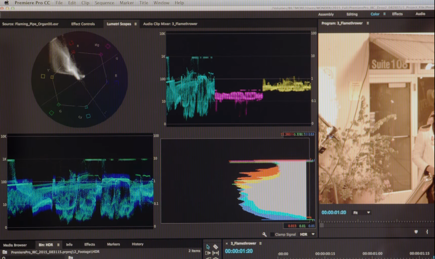Open the Lumetri Scopes panel menu icon
Image resolution: width=435 pixels, height=259 pixels.
pyautogui.click(x=135, y=24)
